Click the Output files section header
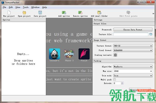Screen dimensions: 156x103 tap(123, 24)
